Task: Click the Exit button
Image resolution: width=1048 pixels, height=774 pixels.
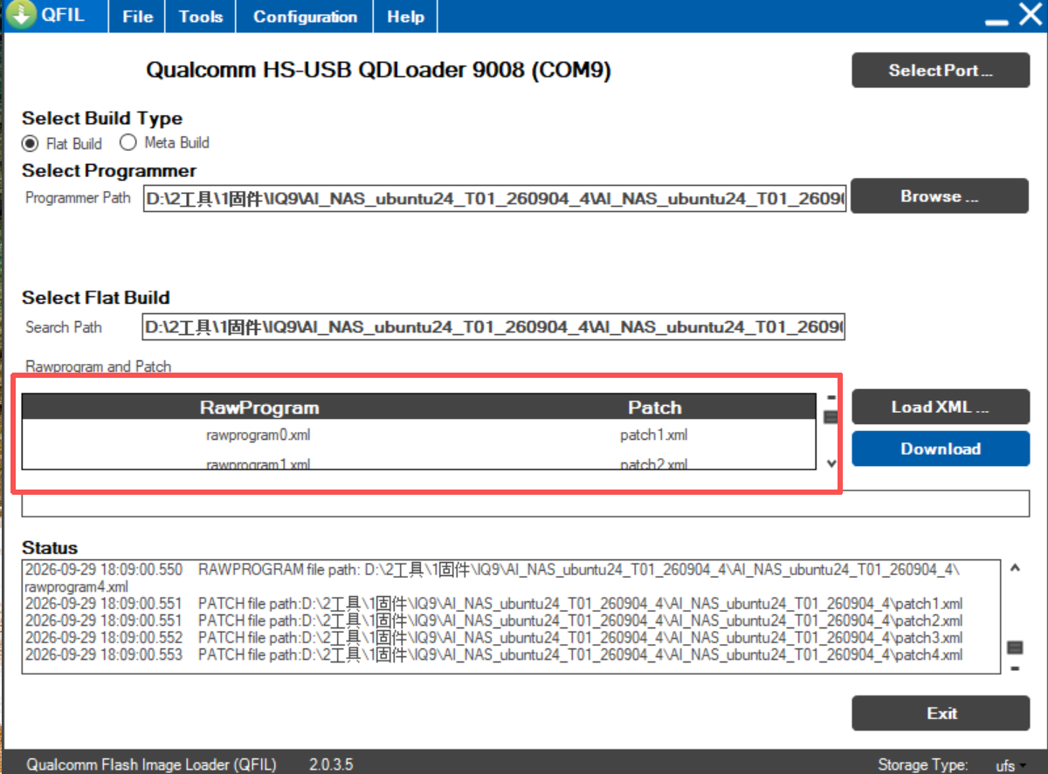Action: (x=941, y=713)
